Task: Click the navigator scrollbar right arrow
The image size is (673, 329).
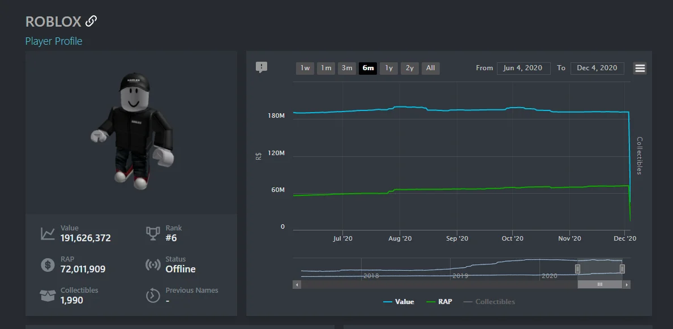Action: pos(627,285)
